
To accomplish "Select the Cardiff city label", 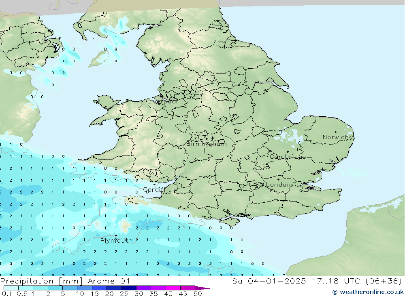I will pos(154,190).
